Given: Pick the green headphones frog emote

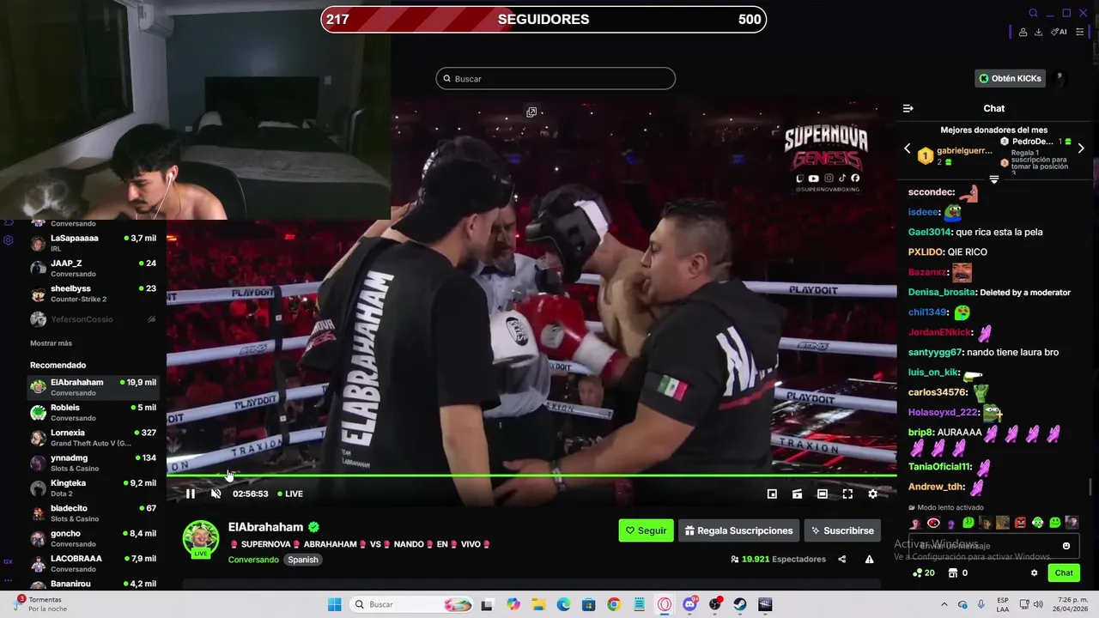Looking at the screenshot, I should pos(1037,523).
